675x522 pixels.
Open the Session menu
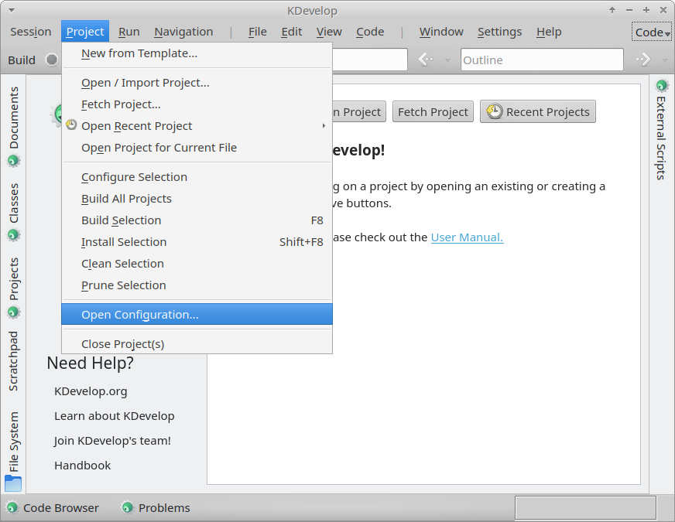[30, 32]
